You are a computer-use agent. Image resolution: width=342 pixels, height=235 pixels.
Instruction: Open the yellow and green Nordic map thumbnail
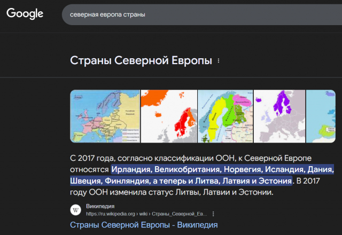point(226,116)
